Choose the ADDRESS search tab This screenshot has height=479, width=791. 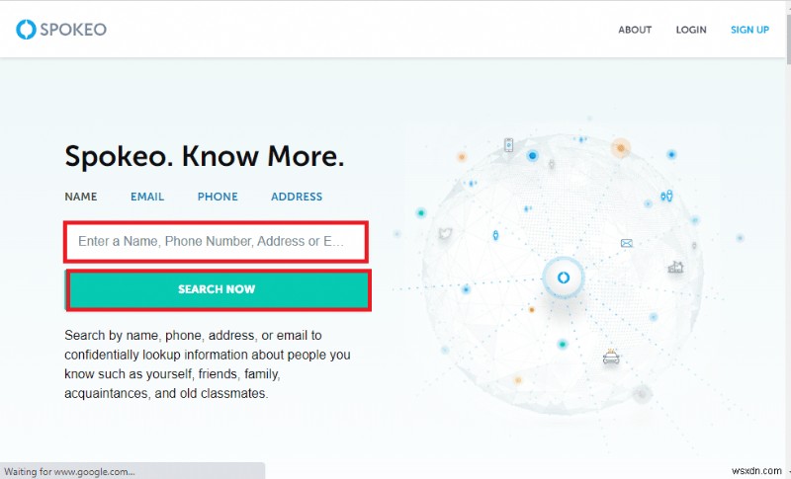(297, 197)
